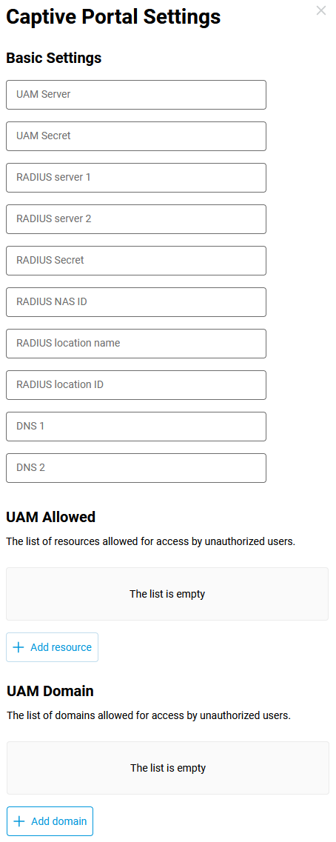Add a new UAM allowed resource

pos(52,647)
